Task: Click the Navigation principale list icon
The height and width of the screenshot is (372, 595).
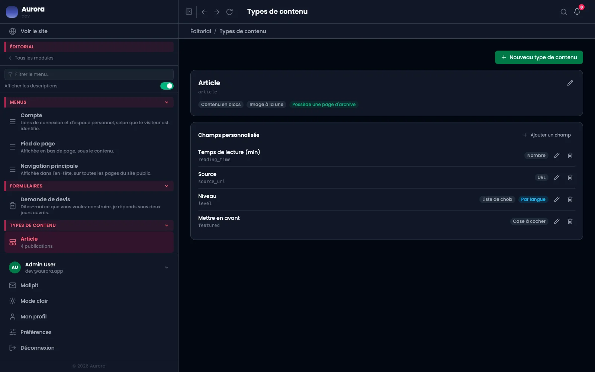Action: coord(13,169)
